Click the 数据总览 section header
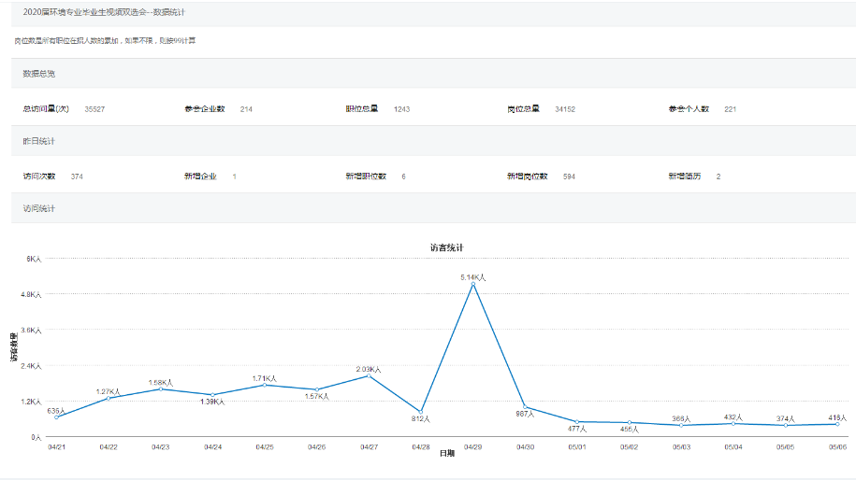856x480 pixels. click(x=39, y=73)
